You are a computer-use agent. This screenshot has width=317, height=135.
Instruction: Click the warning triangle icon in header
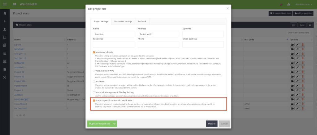289,4
